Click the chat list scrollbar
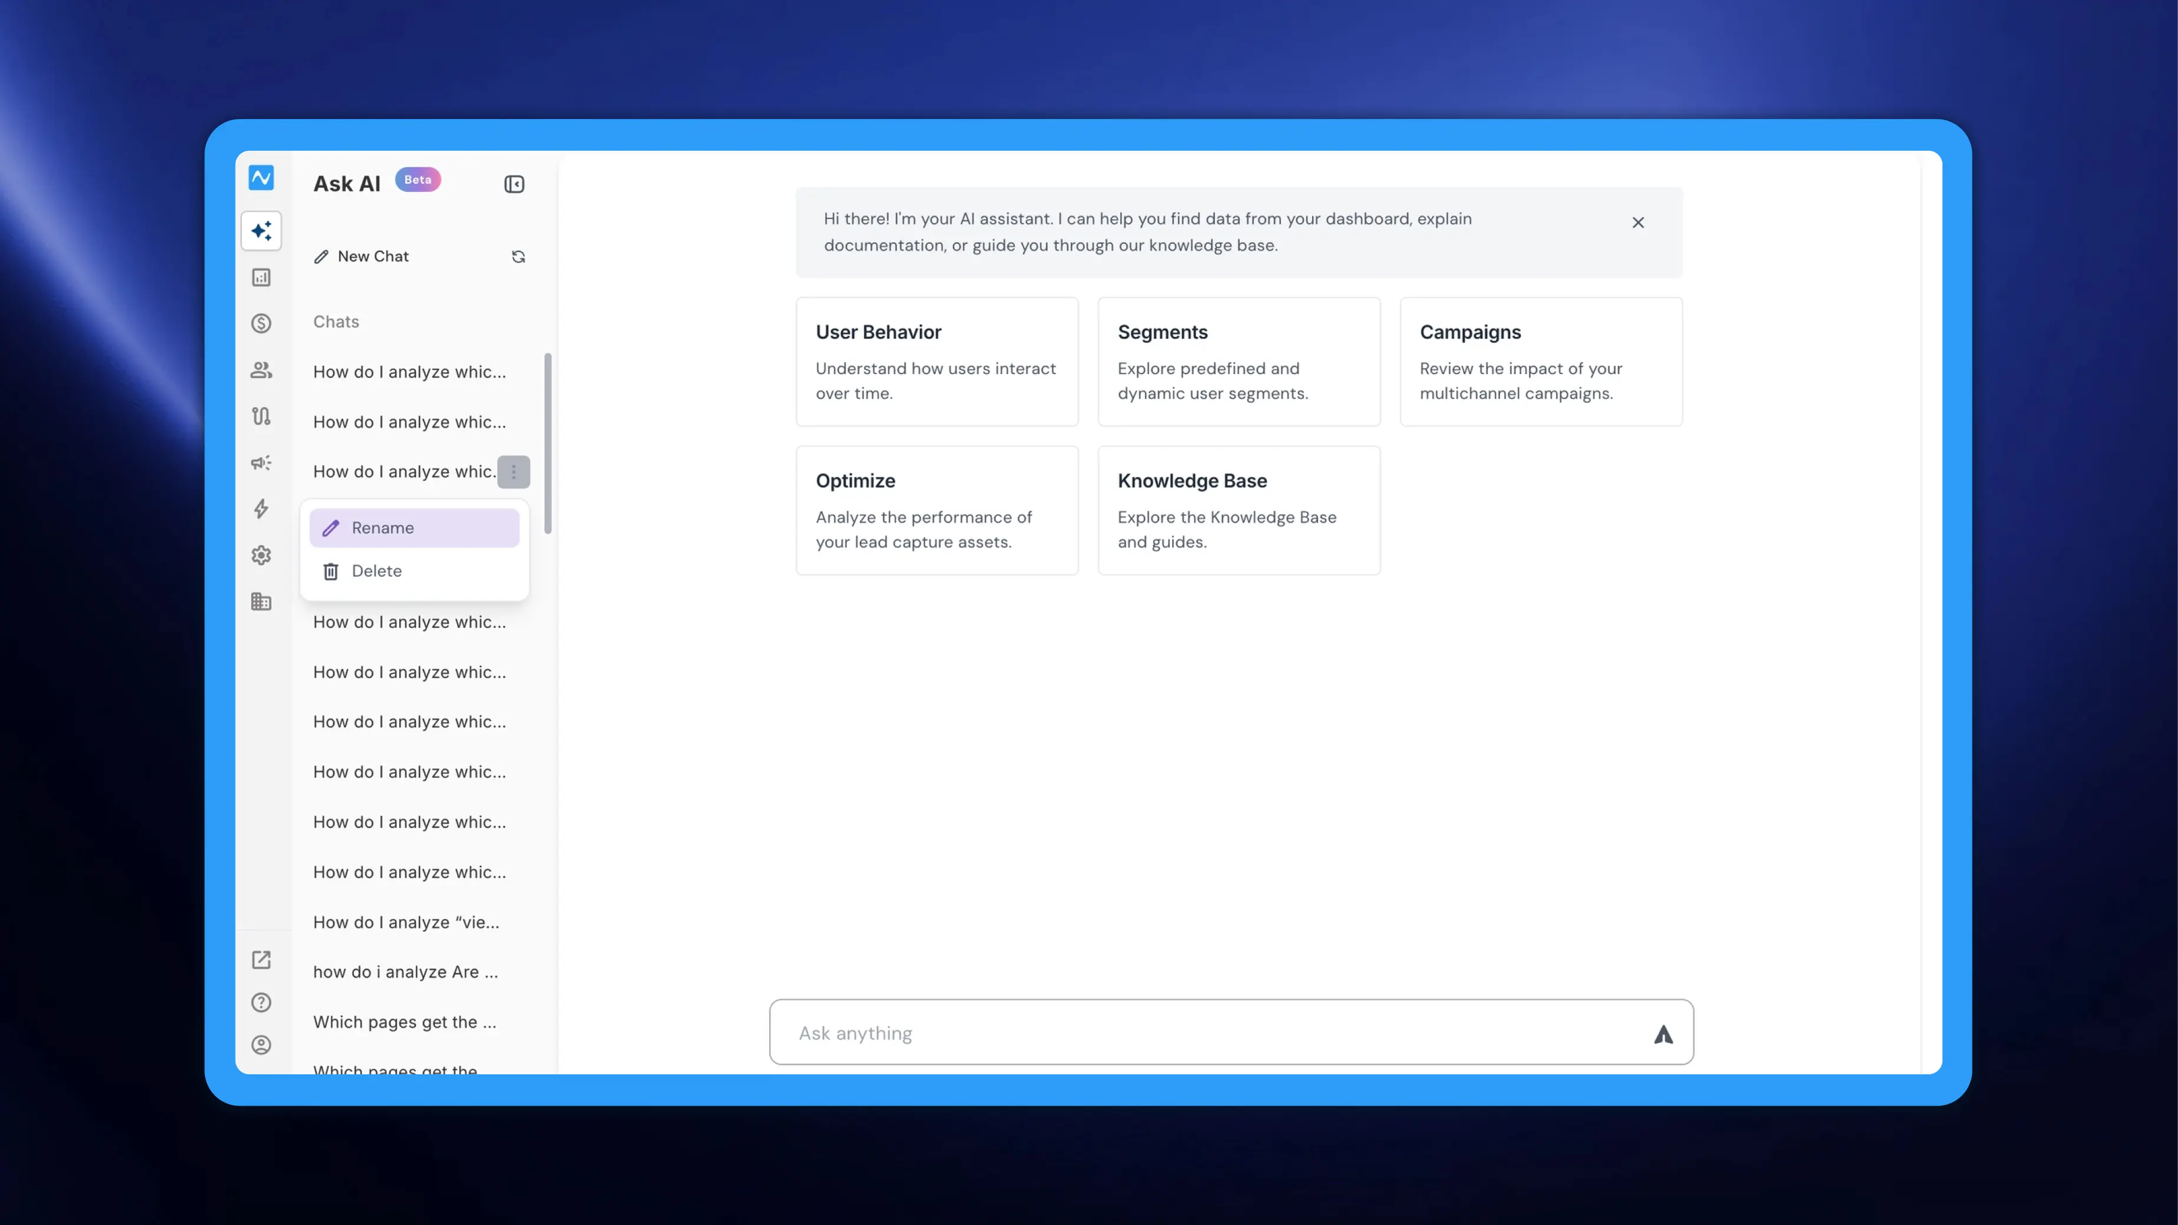The width and height of the screenshot is (2178, 1225). pyautogui.click(x=548, y=443)
